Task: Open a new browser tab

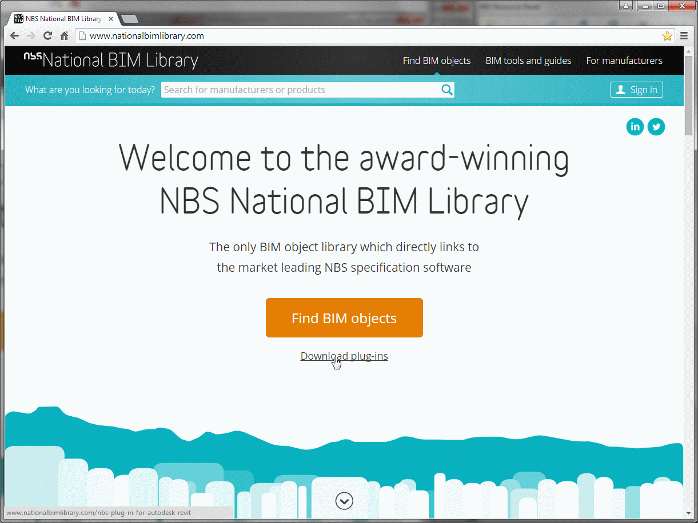Action: [x=130, y=19]
